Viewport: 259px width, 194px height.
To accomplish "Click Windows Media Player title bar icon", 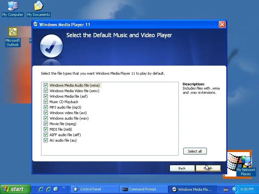I will 35,24.
